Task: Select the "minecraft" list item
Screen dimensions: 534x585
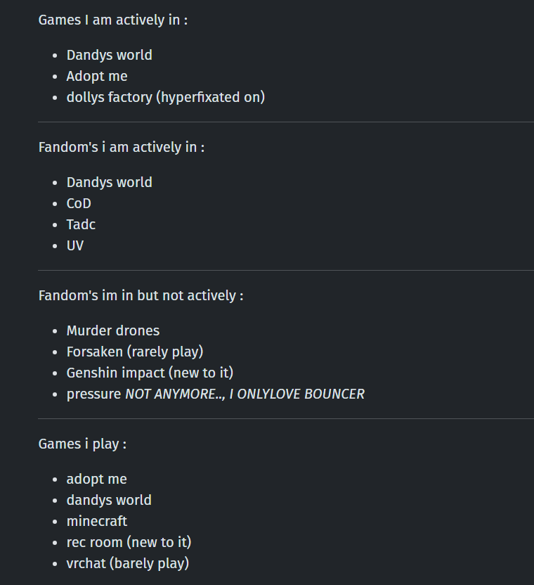Action: tap(96, 521)
